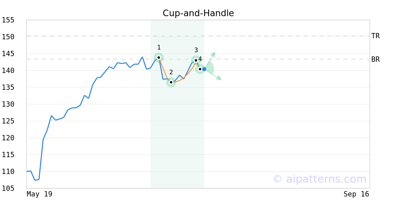Screen dimensions: 396x208
Task: Click the upward green projection arrow
Action: [210, 60]
